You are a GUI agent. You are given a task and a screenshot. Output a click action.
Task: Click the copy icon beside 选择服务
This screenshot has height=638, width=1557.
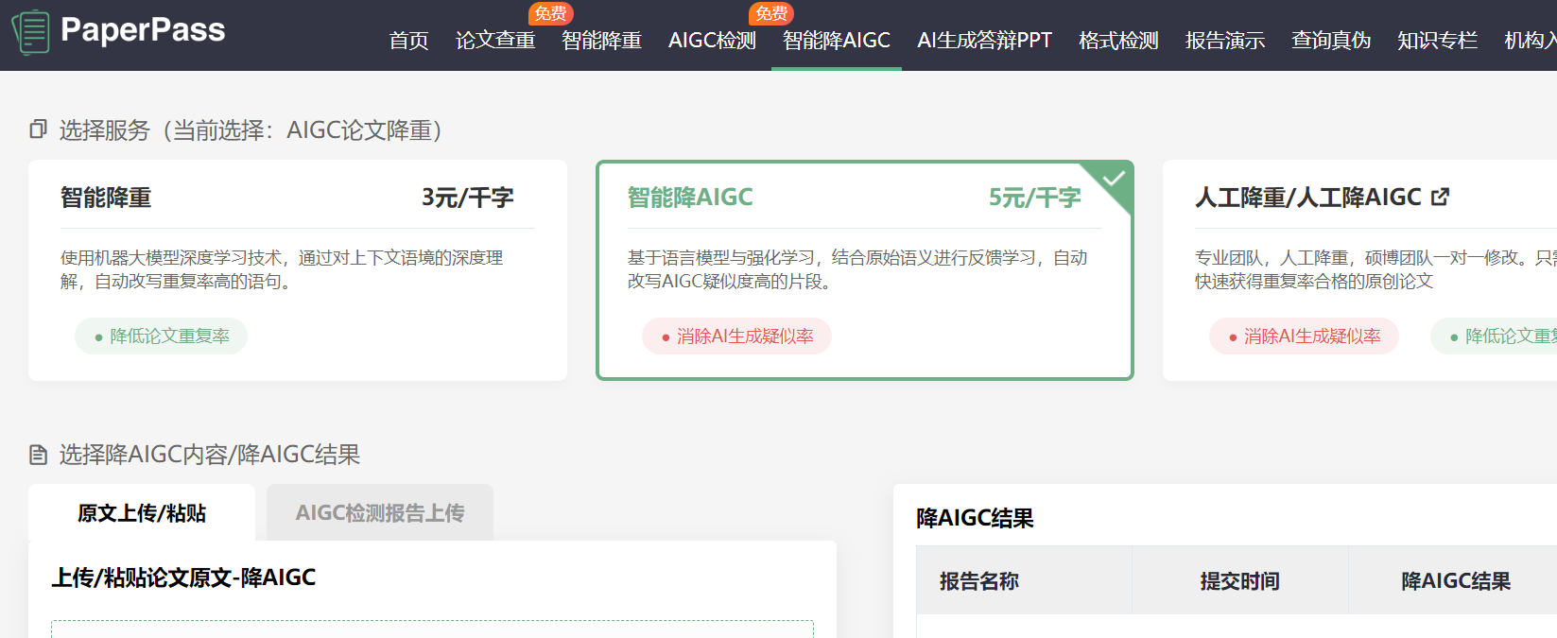(x=38, y=129)
